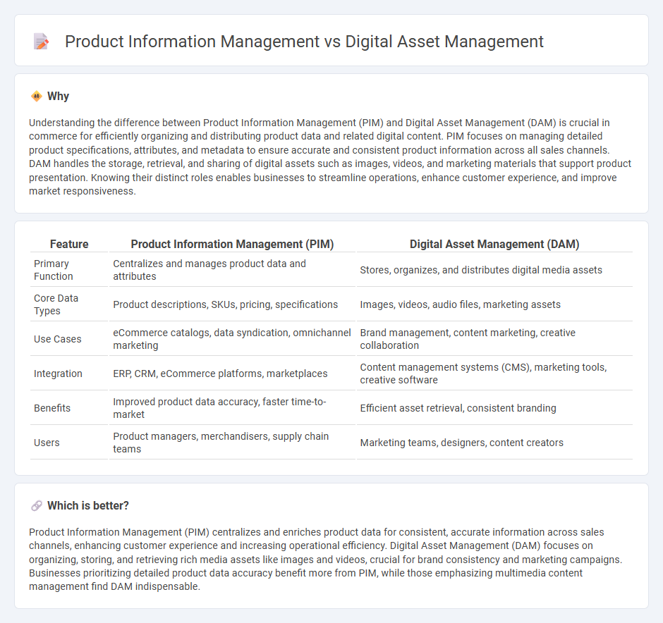Click cell 'Stores, organizes, and distributes digital media assets'
The height and width of the screenshot is (623, 663).
494,270
